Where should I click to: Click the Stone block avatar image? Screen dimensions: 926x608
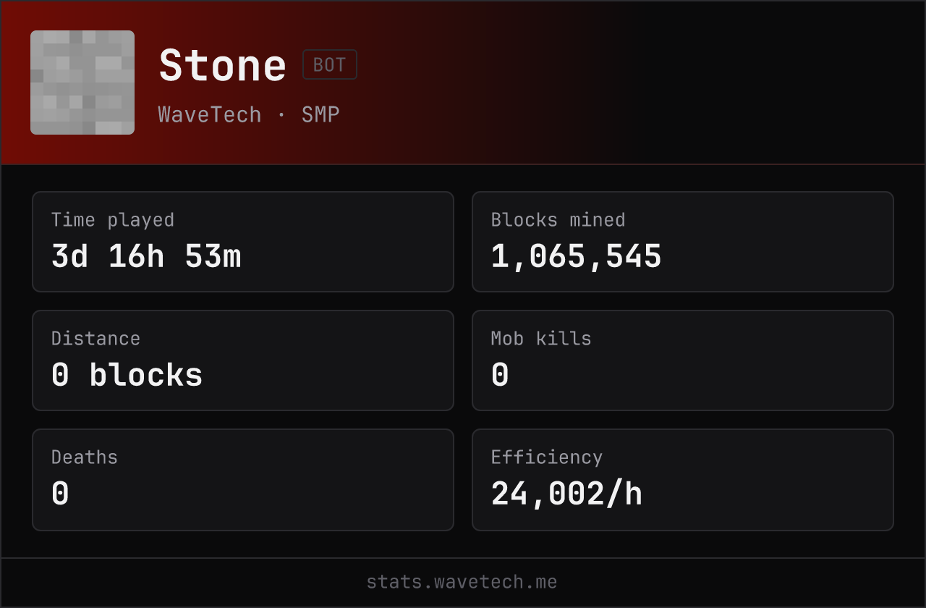pos(82,83)
